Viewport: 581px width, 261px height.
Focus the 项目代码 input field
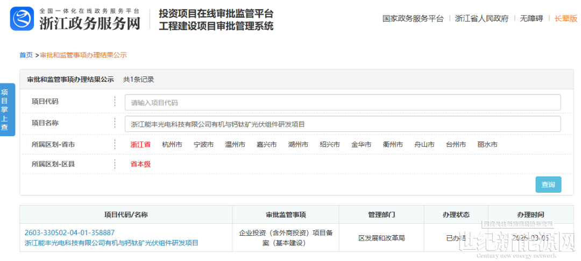[x=342, y=102]
